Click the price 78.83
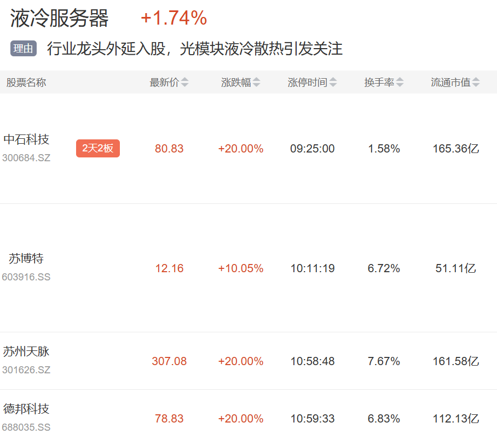 point(169,419)
